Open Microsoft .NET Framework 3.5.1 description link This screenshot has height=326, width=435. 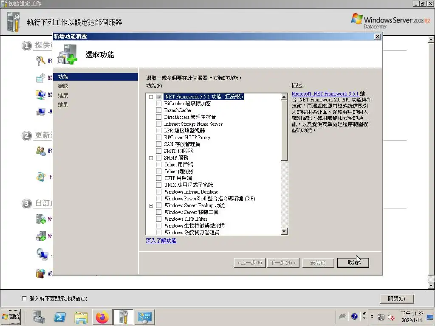pos(325,94)
